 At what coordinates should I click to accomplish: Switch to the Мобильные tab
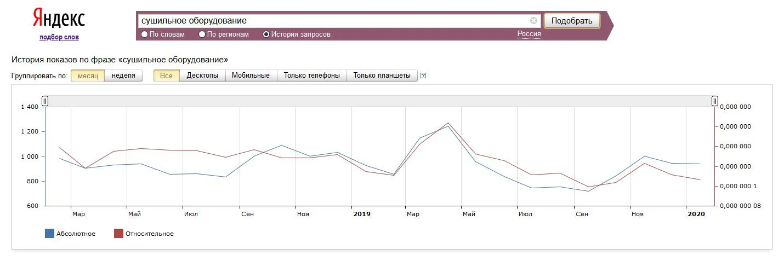pyautogui.click(x=251, y=76)
